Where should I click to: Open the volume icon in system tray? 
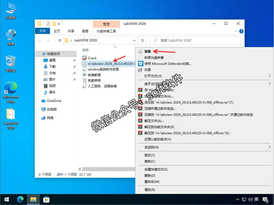click(x=250, y=199)
